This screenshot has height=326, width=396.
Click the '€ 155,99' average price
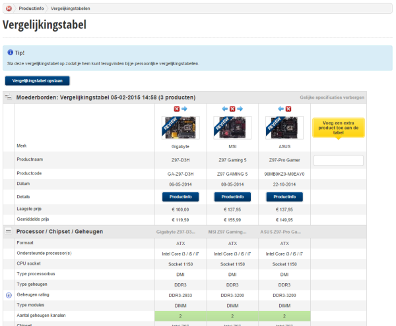232,220
